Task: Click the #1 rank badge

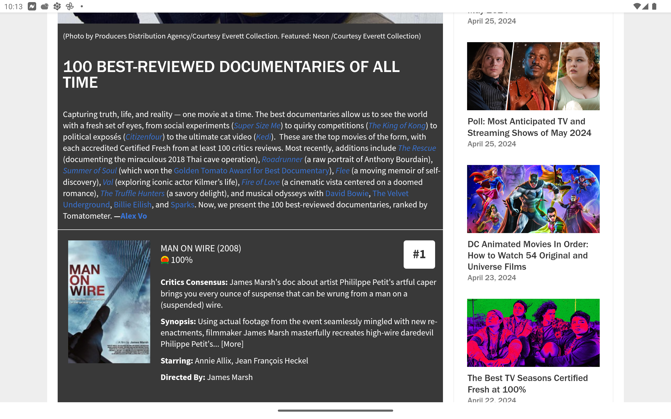Action: click(x=419, y=254)
